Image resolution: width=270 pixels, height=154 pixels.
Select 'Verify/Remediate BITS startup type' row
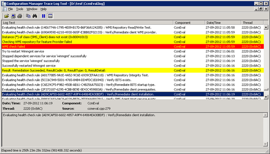pos(133,85)
